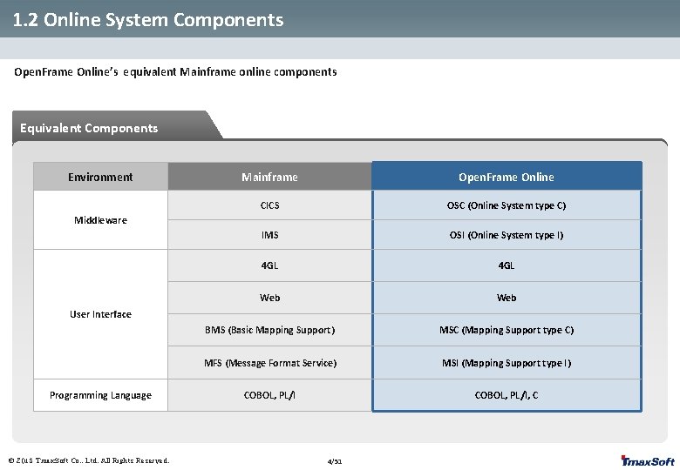The height and width of the screenshot is (470, 680).
Task: Click the page number '4/51'
Action: coord(335,461)
